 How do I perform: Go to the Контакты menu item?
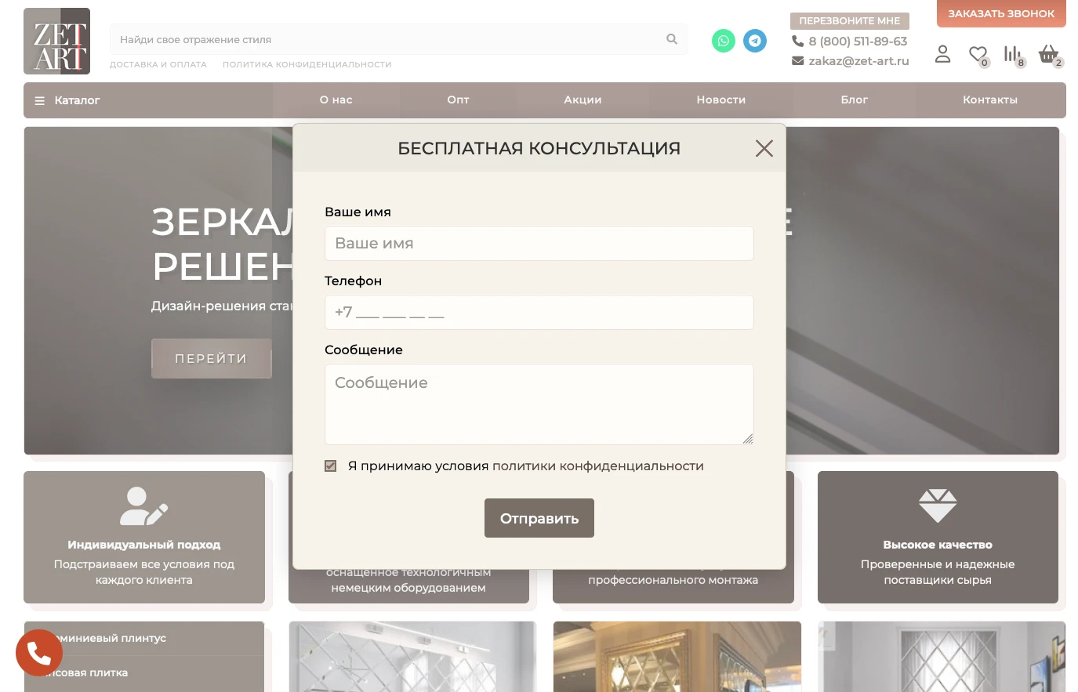(989, 100)
